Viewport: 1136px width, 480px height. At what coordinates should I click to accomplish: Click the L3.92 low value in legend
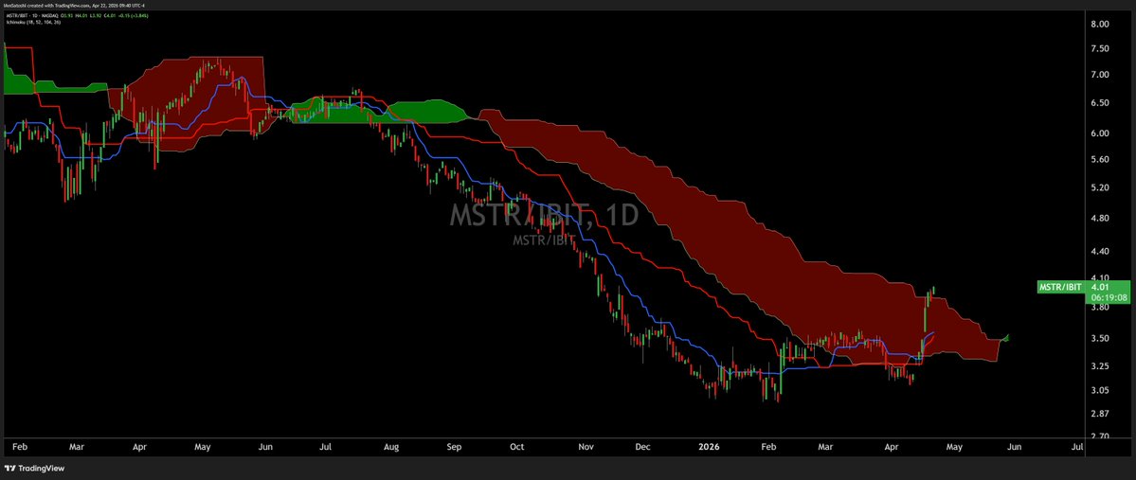(96, 16)
